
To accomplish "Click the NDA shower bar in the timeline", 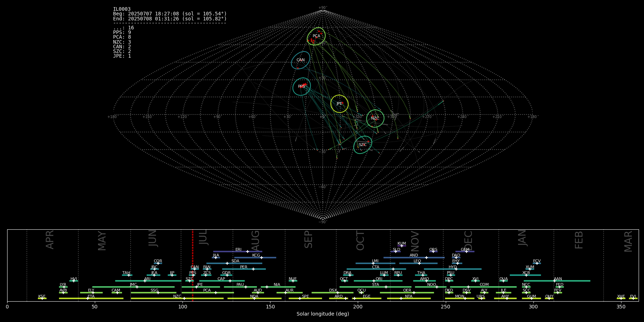I will coord(254,298).
